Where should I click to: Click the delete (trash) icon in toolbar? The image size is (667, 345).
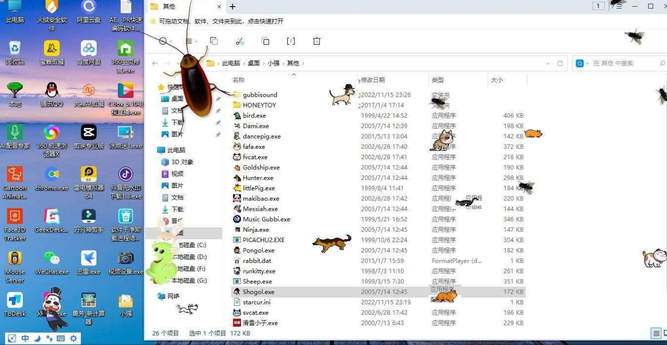[x=317, y=41]
